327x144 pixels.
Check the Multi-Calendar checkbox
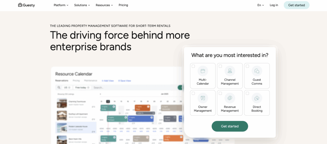[x=193, y=66]
